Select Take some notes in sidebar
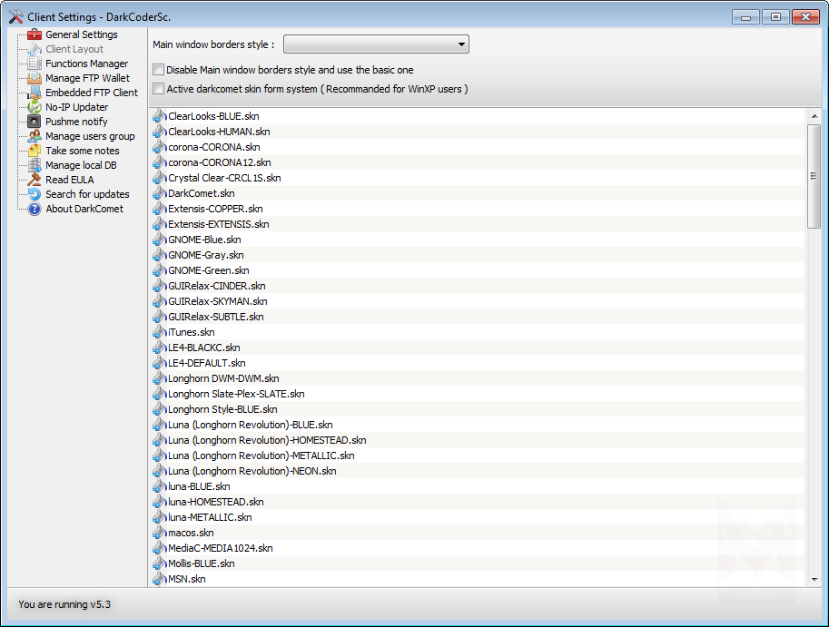This screenshot has width=829, height=627. [82, 151]
